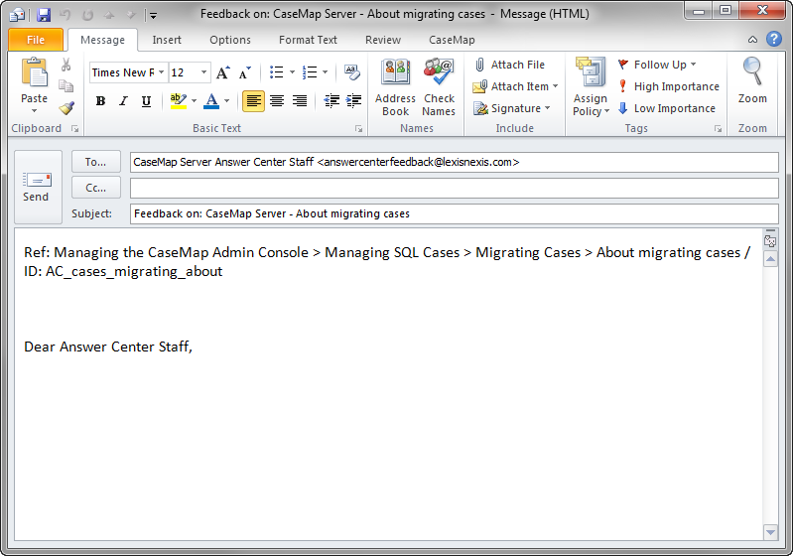Open font name dropdown Times New Roman
The height and width of the screenshot is (556, 793).
click(x=161, y=72)
